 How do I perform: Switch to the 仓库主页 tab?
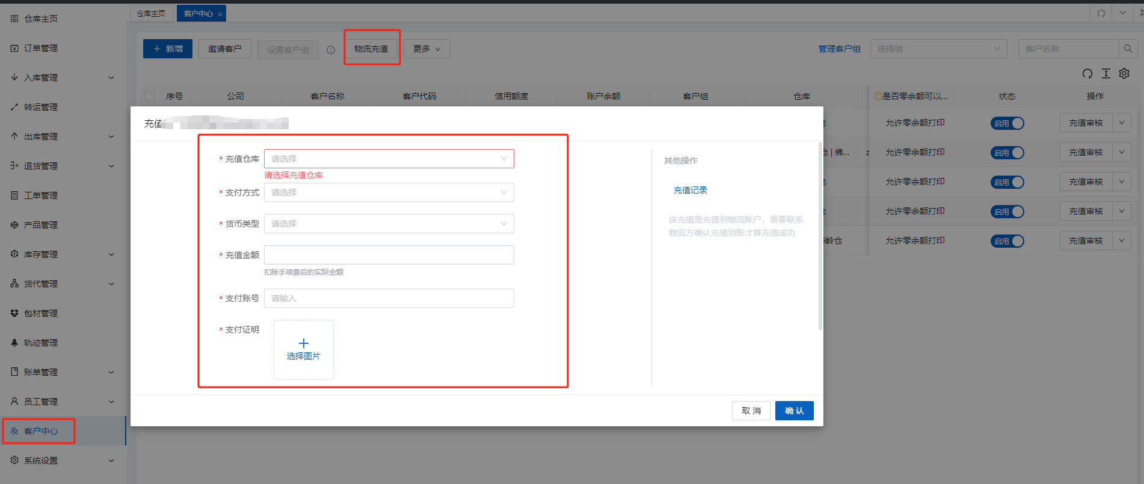pyautogui.click(x=151, y=13)
